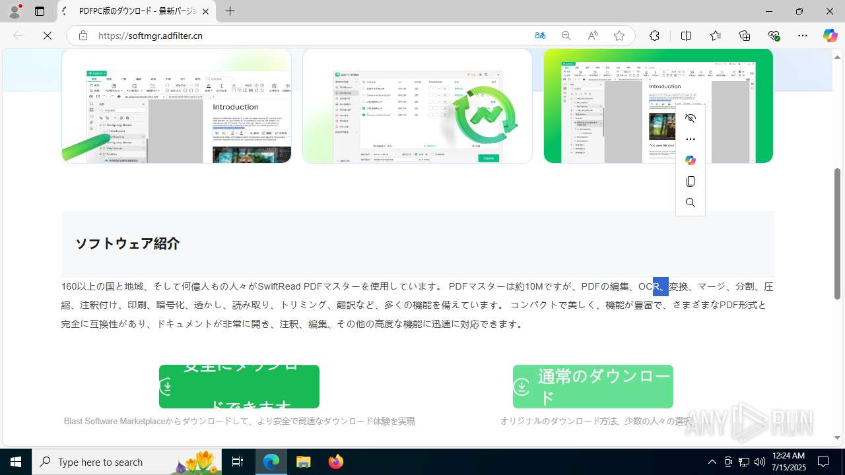This screenshot has width=845, height=475.
Task: Open the tab actions menu icon
Action: click(x=40, y=11)
